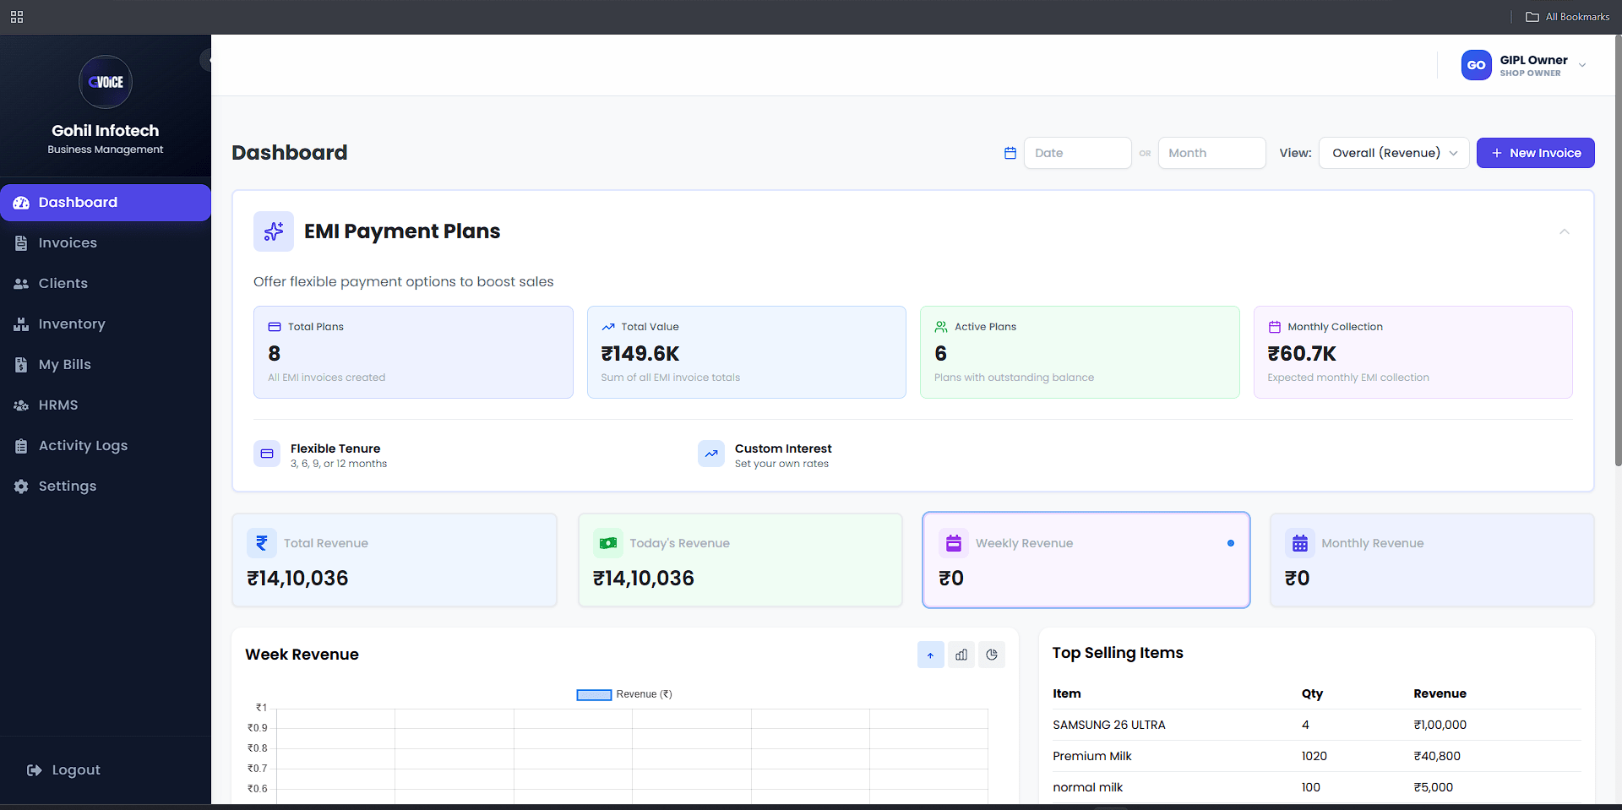This screenshot has width=1622, height=810.
Task: Click the ₹60.7K monthly collection figure
Action: pyautogui.click(x=1302, y=354)
